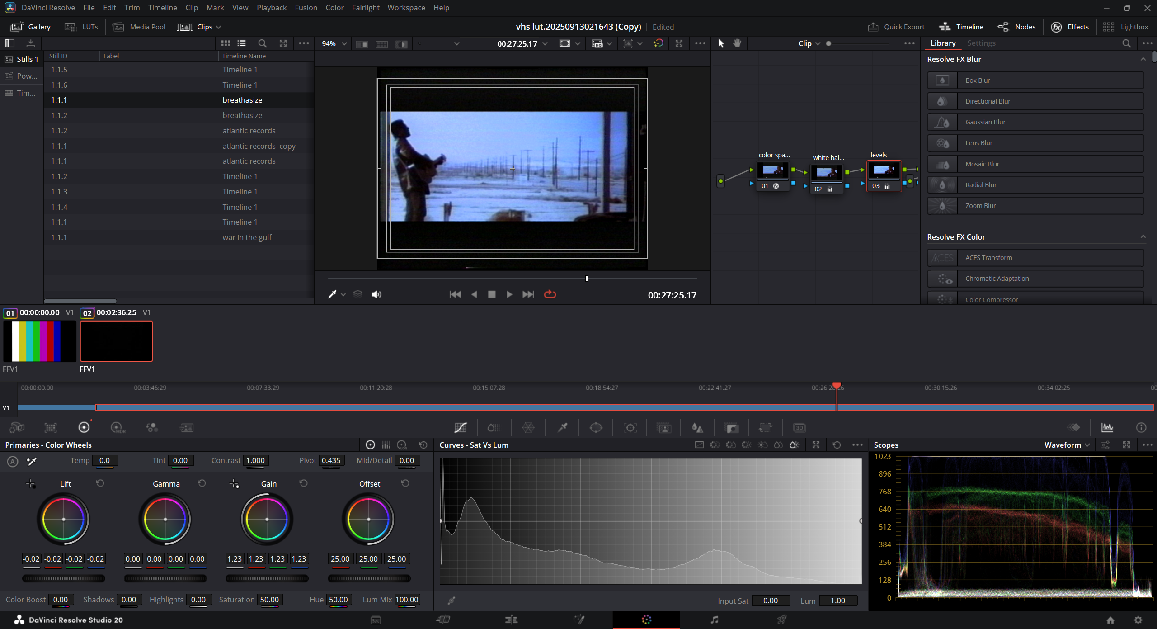1157x629 pixels.
Task: Toggle loop playback in viewer
Action: point(550,294)
